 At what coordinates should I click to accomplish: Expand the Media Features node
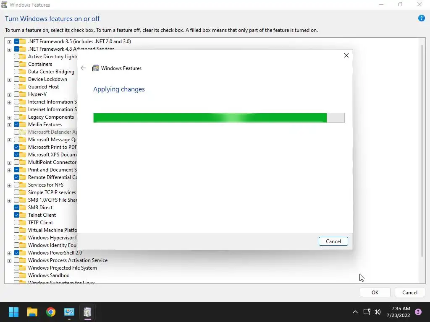coord(9,125)
